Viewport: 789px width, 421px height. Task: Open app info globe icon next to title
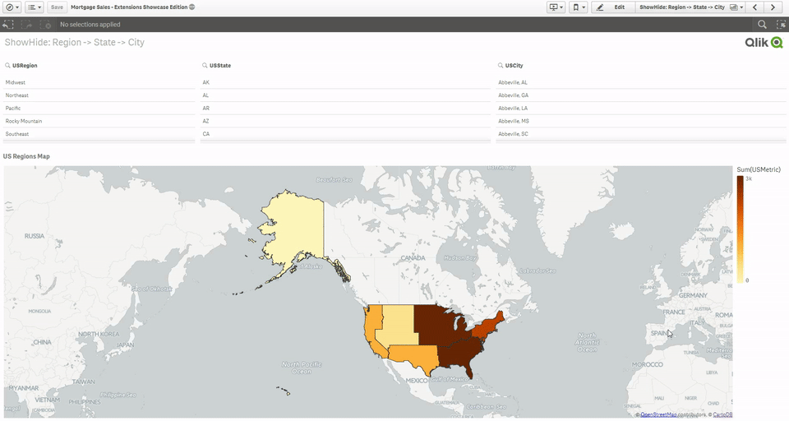(x=192, y=7)
